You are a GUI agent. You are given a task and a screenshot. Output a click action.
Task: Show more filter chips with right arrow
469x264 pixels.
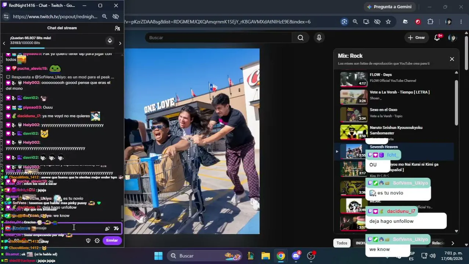coord(452,243)
